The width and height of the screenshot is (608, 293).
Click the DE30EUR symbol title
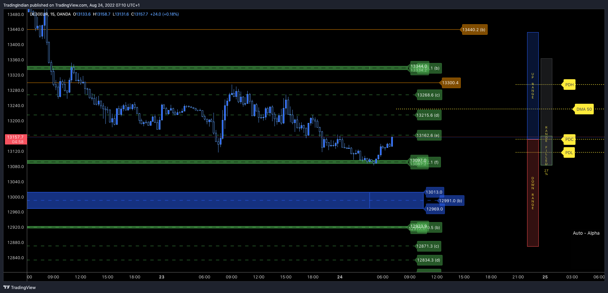[x=39, y=14]
